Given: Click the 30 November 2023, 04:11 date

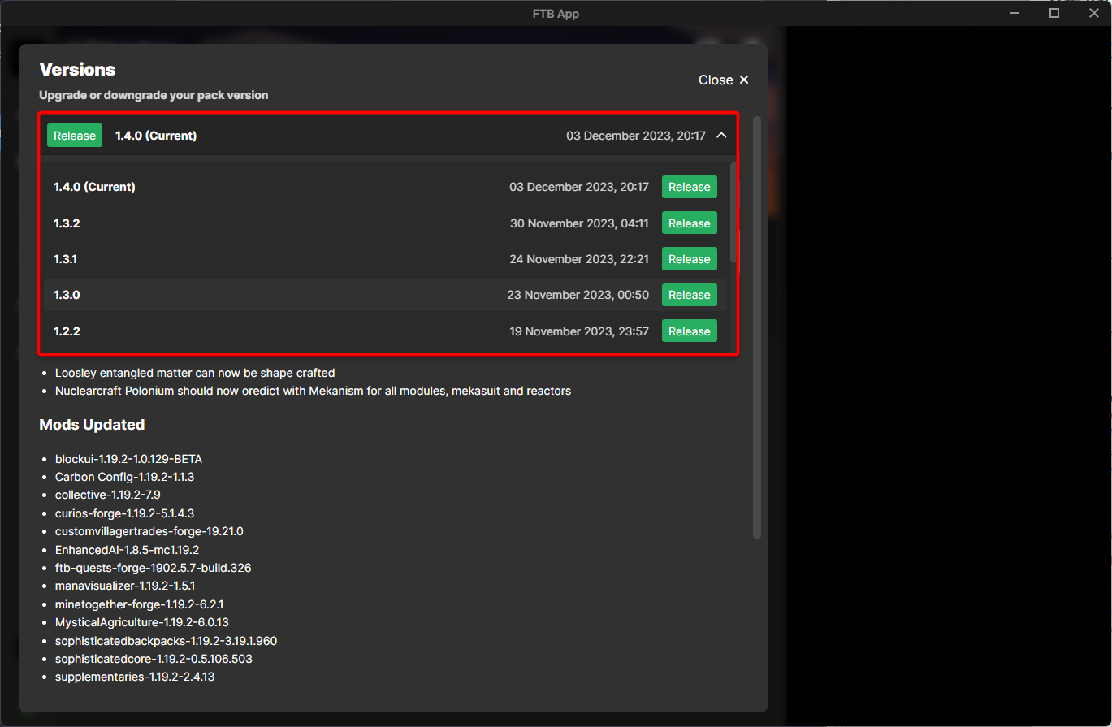Looking at the screenshot, I should click(579, 223).
